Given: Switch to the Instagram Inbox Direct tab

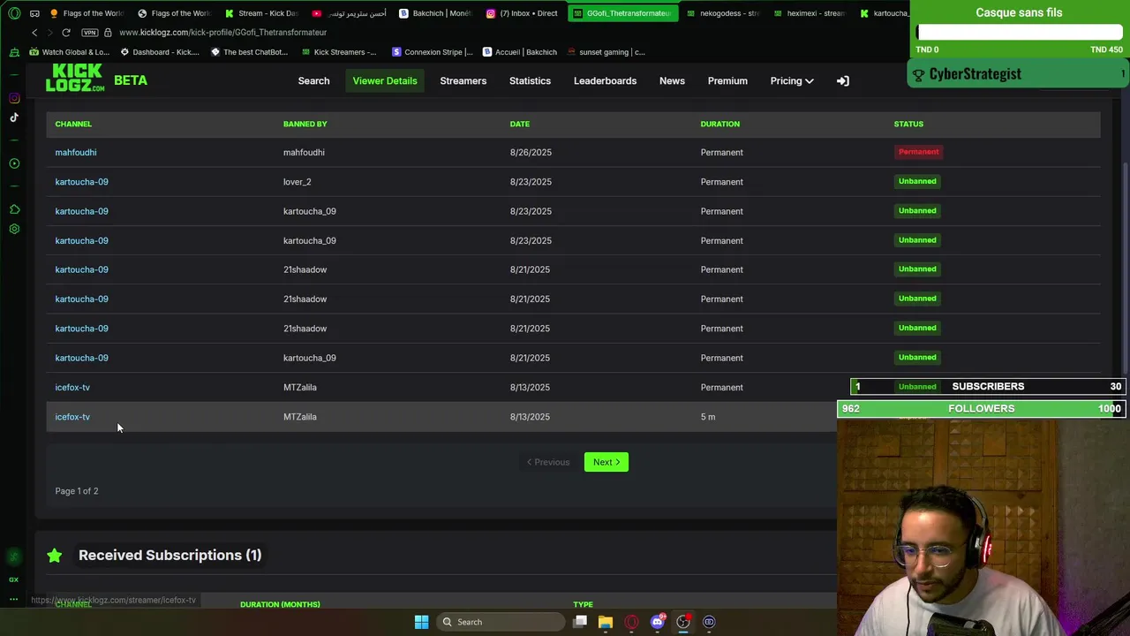Looking at the screenshot, I should 523,13.
